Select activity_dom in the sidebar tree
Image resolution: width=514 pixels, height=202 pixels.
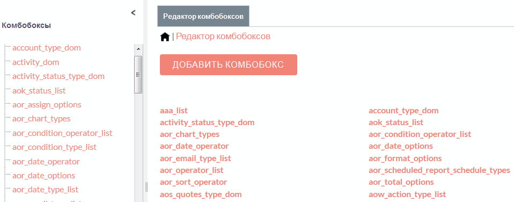click(36, 62)
